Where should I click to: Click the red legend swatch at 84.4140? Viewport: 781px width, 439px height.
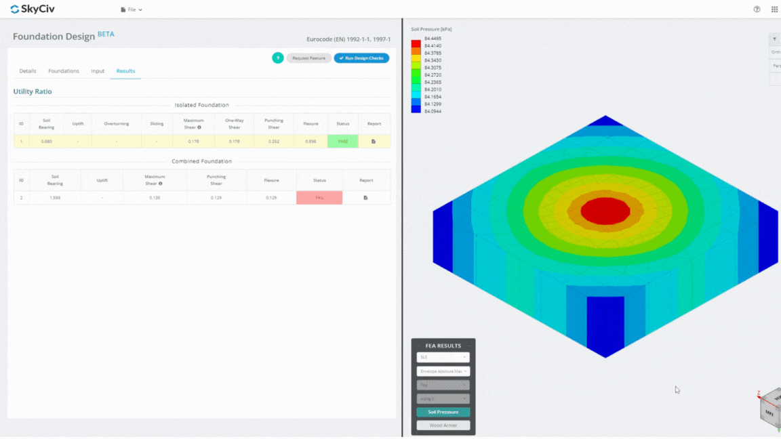coord(416,44)
